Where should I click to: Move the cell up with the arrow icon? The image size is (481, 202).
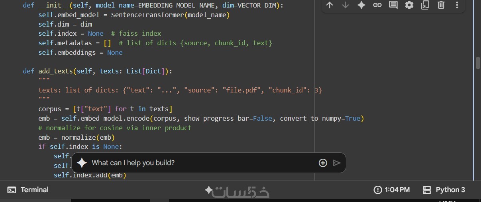[x=330, y=5]
